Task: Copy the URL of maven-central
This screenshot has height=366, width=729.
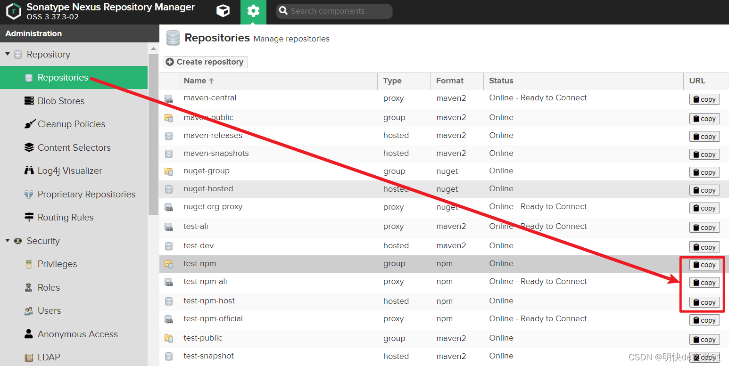Action: pos(704,99)
